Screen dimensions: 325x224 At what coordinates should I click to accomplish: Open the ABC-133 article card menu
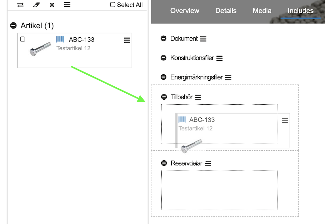pos(127,40)
